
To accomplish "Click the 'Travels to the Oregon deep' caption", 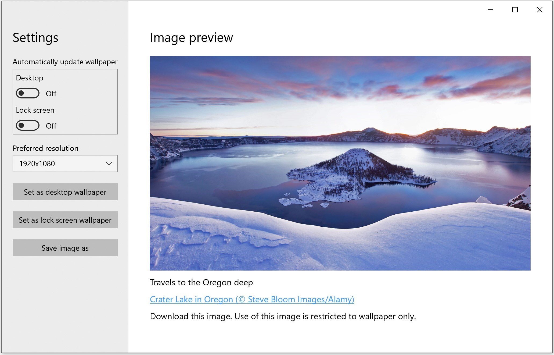I will (x=201, y=282).
